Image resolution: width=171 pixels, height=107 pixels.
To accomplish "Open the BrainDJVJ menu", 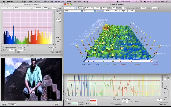I will [59, 1].
